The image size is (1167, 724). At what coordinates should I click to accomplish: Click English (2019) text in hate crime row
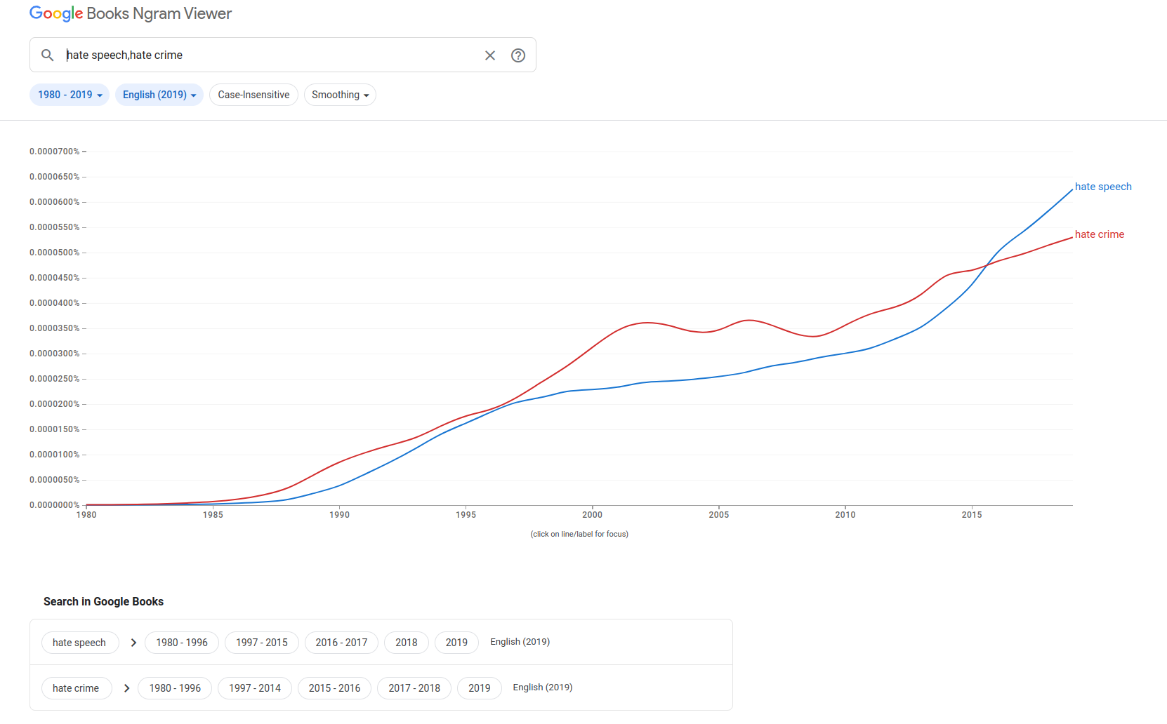pyautogui.click(x=543, y=688)
